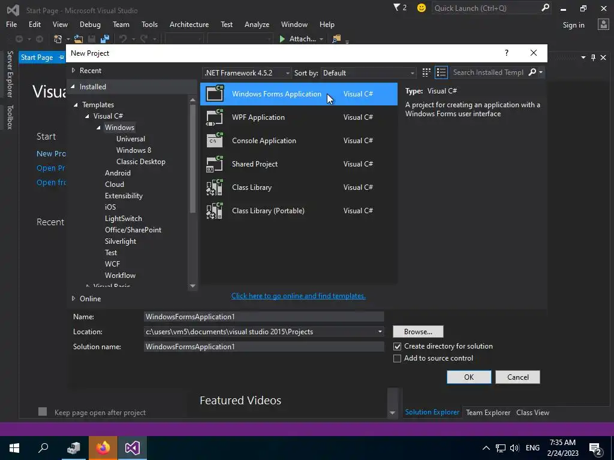Open the Action Center notification icon
Viewport: 614px width, 460px height.
(x=596, y=448)
